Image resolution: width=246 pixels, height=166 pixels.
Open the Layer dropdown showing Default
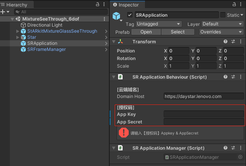(x=222, y=24)
